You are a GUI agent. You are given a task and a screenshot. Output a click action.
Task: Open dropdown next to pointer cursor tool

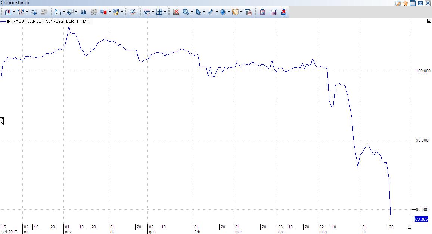point(205,12)
